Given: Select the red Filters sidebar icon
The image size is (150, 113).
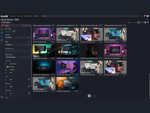Looking at the screenshot, I should (x=2, y=26).
